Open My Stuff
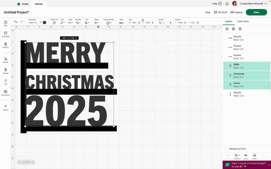Image resolution: width=271 pixels, height=169 pixels. (220, 12)
